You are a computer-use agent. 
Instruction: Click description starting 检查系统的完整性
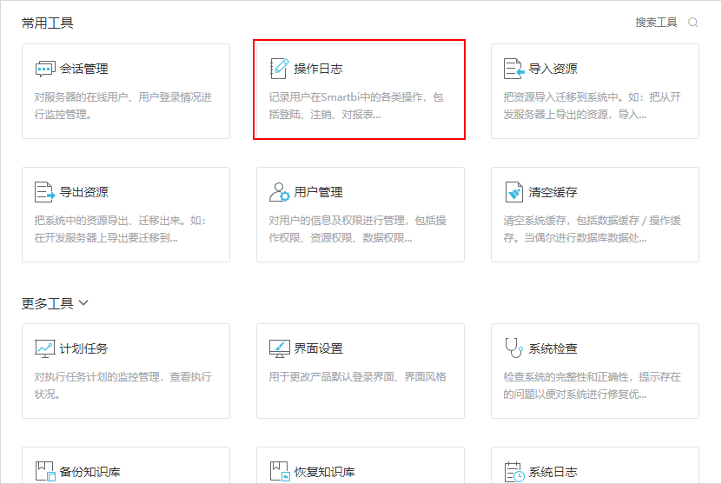[x=592, y=386]
